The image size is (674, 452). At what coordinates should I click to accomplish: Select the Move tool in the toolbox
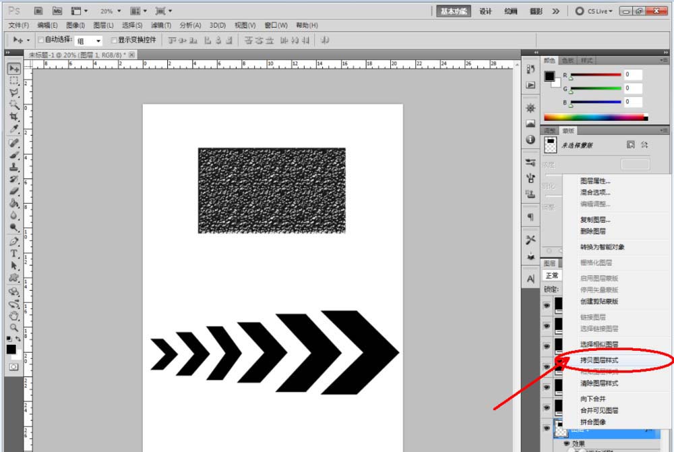tap(13, 69)
